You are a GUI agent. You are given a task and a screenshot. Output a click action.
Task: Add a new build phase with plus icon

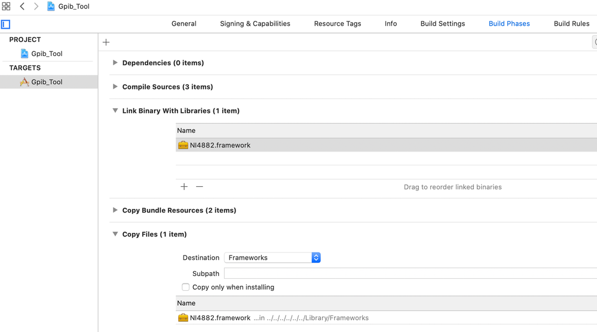tap(106, 42)
